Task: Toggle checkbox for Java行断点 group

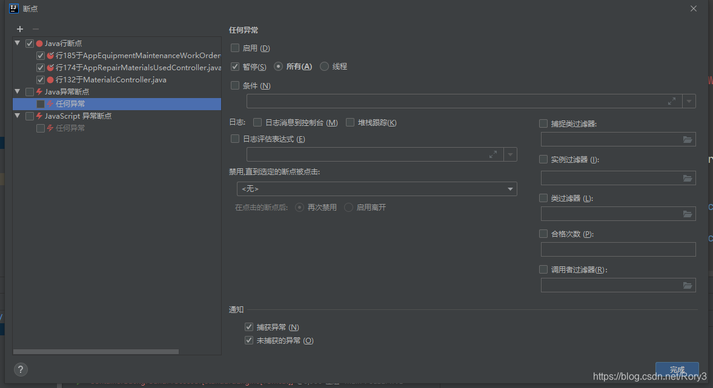Action: pos(30,44)
